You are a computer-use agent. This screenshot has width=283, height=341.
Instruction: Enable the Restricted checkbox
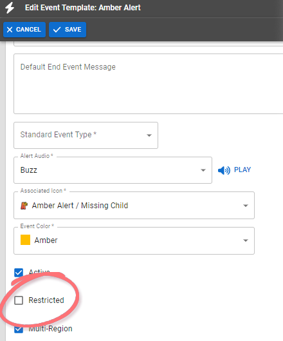tap(19, 300)
